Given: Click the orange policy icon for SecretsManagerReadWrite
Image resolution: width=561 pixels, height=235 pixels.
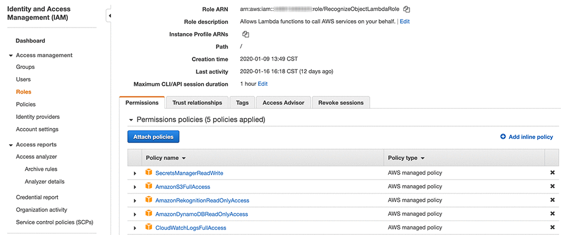Looking at the screenshot, I should (x=149, y=172).
